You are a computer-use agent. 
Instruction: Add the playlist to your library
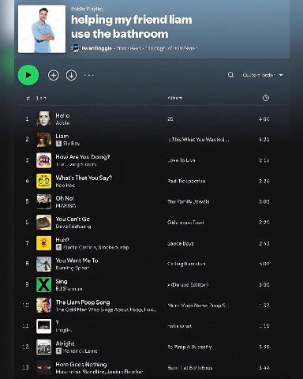coord(54,75)
